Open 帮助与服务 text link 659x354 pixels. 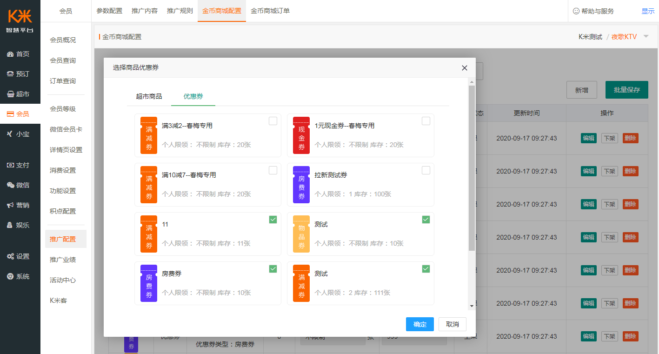click(598, 11)
